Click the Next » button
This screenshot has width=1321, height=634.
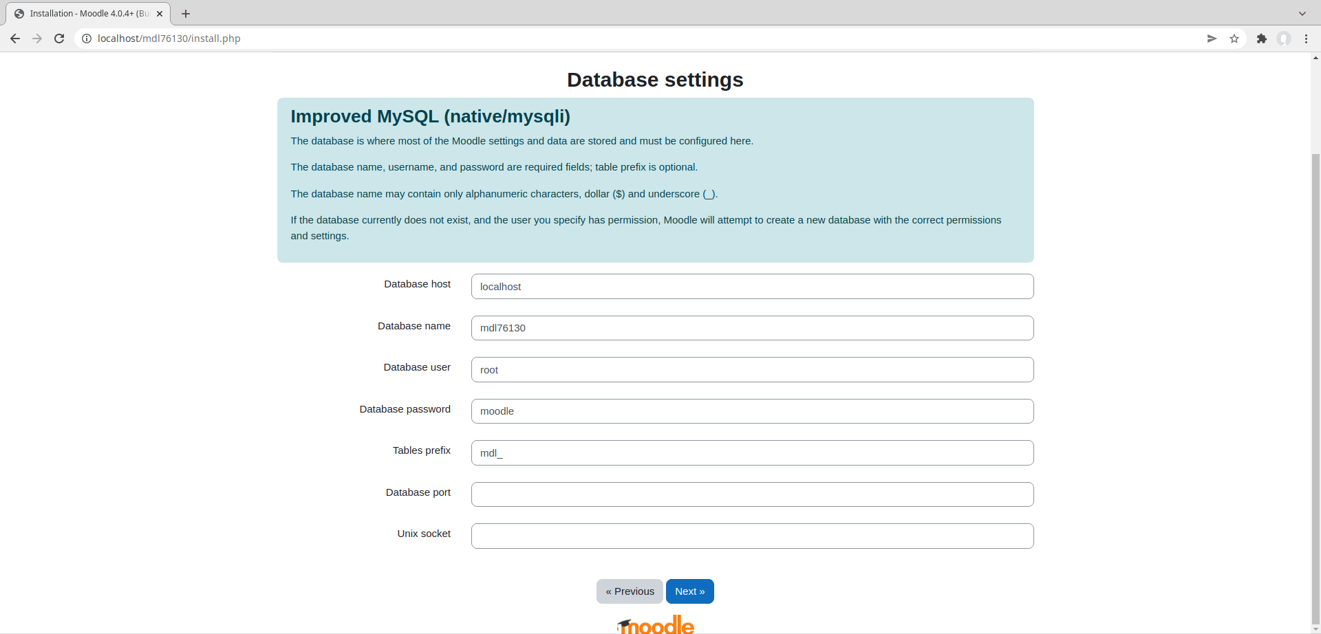point(690,591)
